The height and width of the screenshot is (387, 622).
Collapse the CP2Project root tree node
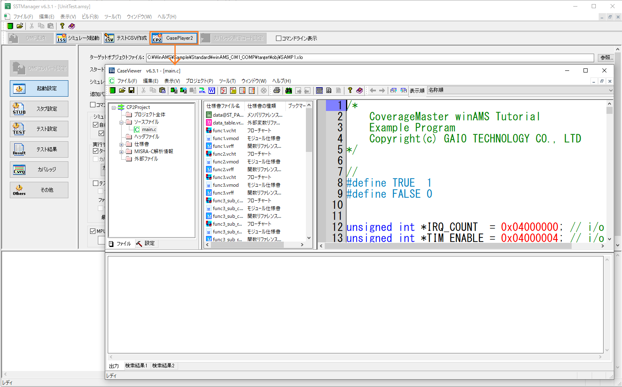(114, 108)
